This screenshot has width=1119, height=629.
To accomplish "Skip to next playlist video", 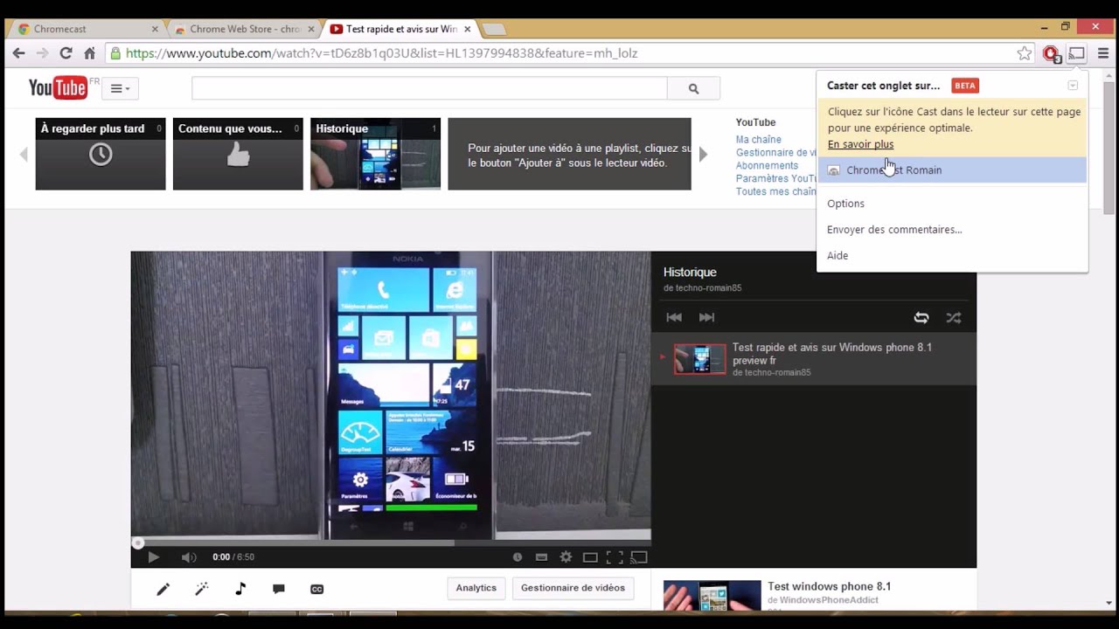I will point(706,318).
